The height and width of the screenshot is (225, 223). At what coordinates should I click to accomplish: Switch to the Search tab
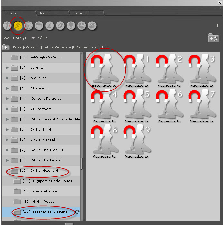pos(44,13)
